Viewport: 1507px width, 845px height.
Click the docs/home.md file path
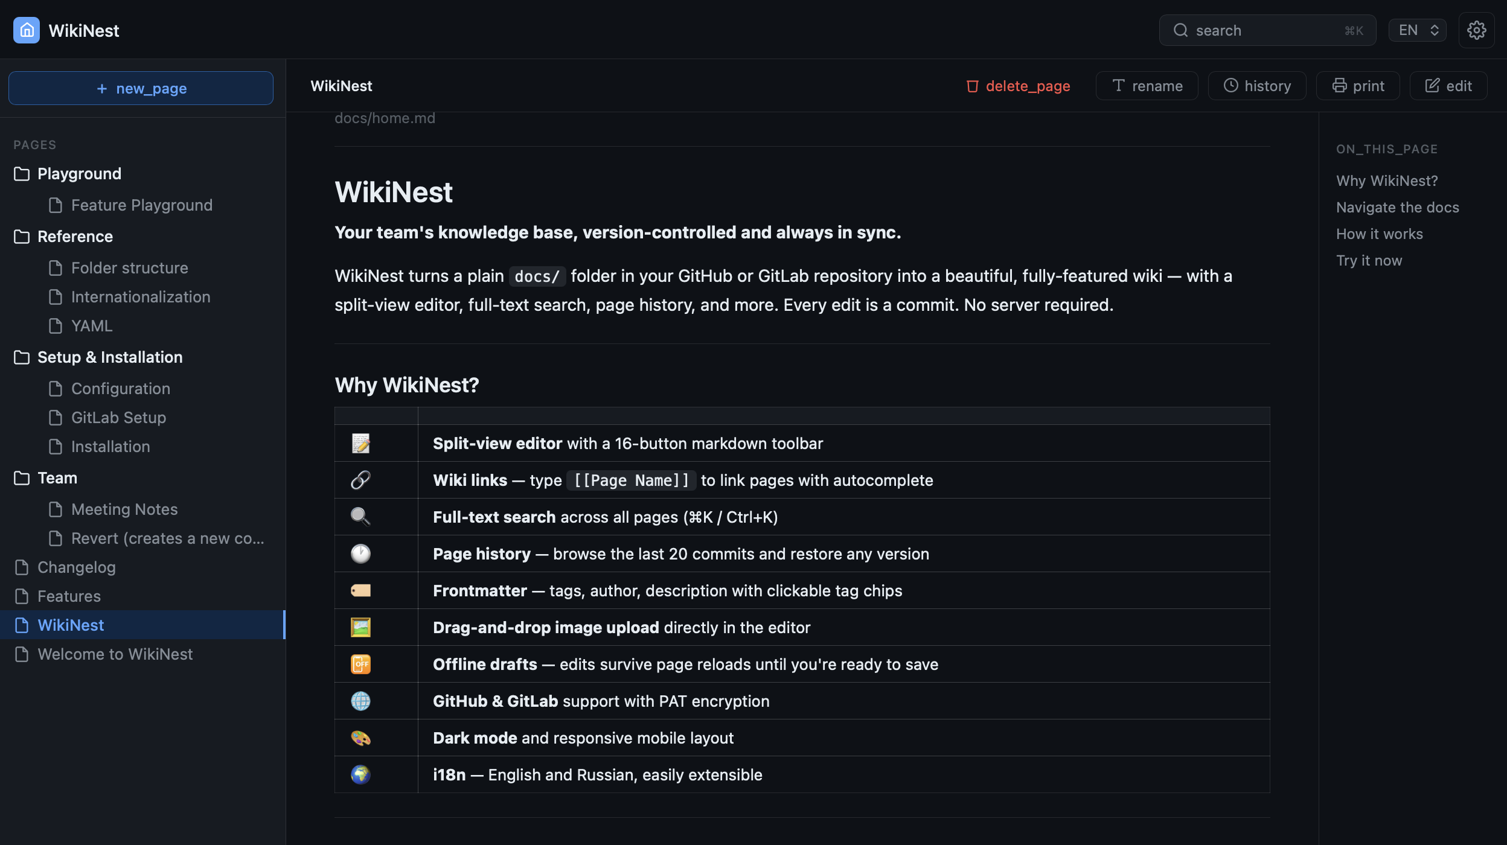tap(385, 118)
